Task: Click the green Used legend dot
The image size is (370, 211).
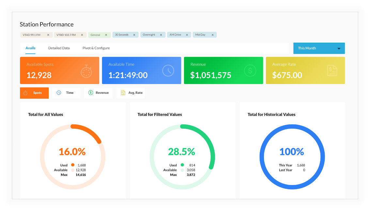Action: [182, 165]
